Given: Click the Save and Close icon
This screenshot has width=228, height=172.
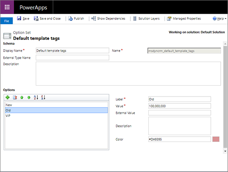Looking at the screenshot, I should (x=36, y=18).
